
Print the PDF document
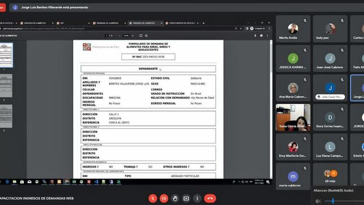point(261,36)
